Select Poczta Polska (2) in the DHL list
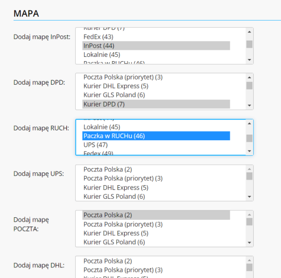 [x=156, y=261]
